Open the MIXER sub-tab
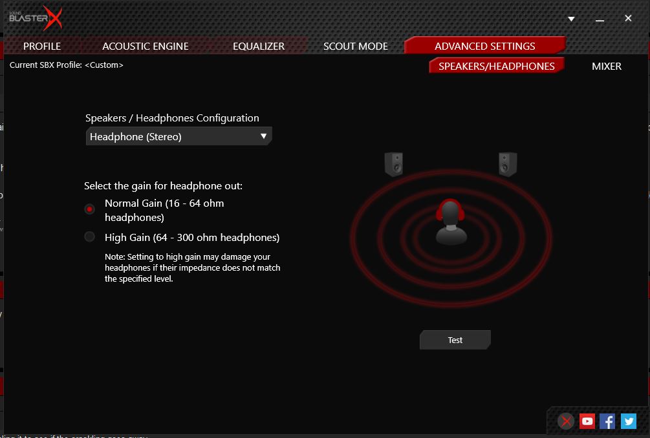650x438 pixels. (x=607, y=66)
